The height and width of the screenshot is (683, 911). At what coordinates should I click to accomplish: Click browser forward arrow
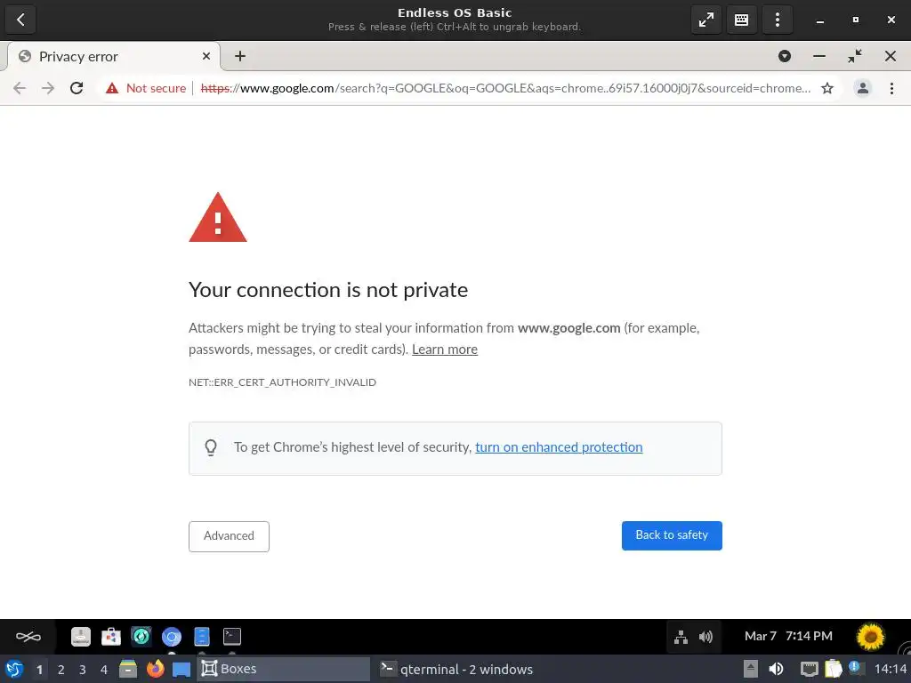point(48,88)
